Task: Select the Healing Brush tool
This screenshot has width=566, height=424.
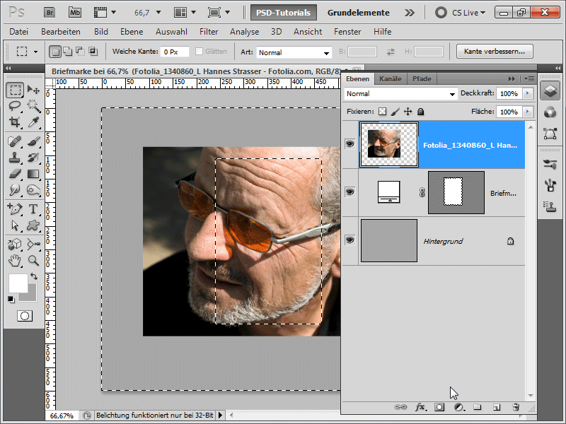Action: 15,141
